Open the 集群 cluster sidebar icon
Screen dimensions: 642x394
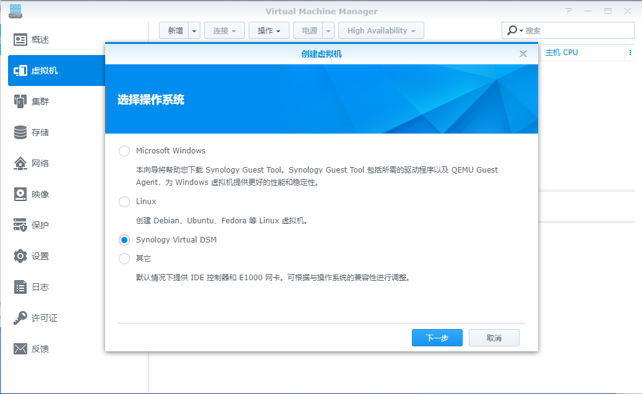click(20, 101)
